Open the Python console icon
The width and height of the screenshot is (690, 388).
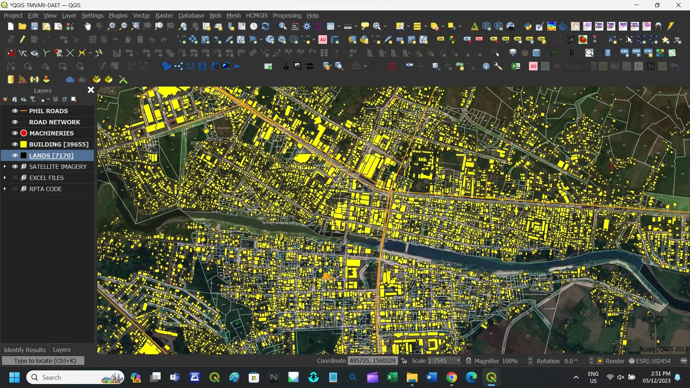point(528,26)
